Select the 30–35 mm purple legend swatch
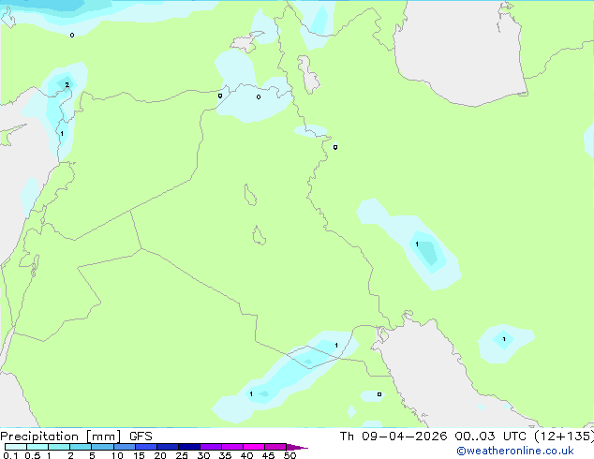The height and width of the screenshot is (459, 594). pyautogui.click(x=211, y=447)
